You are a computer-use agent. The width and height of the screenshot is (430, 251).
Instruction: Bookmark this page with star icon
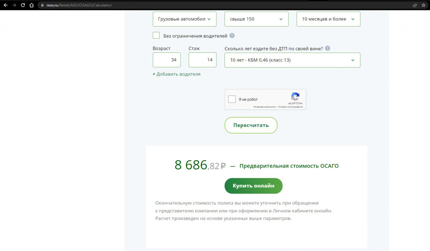coord(423,5)
